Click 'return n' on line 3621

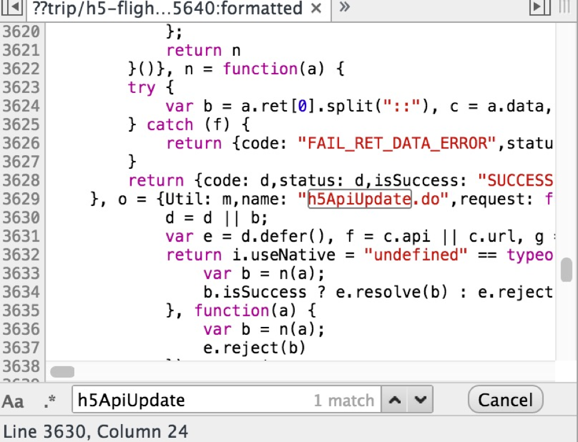click(x=204, y=50)
